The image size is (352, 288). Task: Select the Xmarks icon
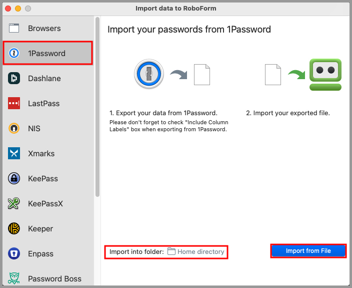[14, 154]
